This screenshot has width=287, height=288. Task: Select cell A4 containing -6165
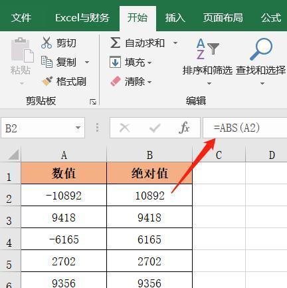[64, 239]
